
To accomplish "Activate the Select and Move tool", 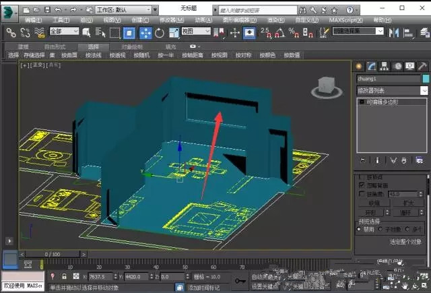I will coord(145,33).
